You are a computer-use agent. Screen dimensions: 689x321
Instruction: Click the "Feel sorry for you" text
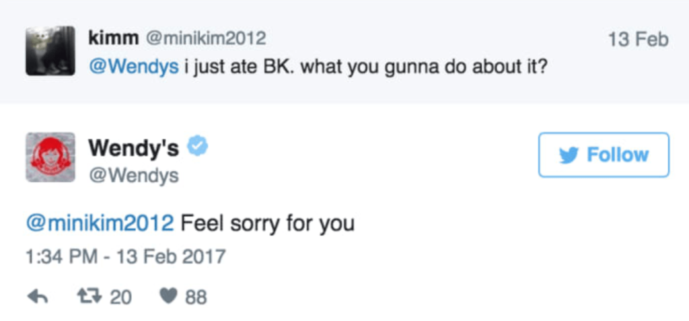click(x=267, y=223)
